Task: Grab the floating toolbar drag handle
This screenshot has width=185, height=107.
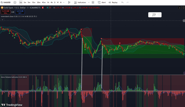Action: [150, 15]
